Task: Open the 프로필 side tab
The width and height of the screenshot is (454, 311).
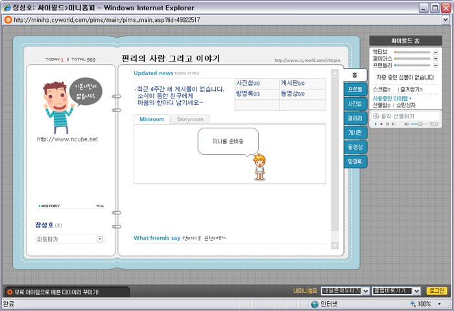Action: [x=355, y=89]
